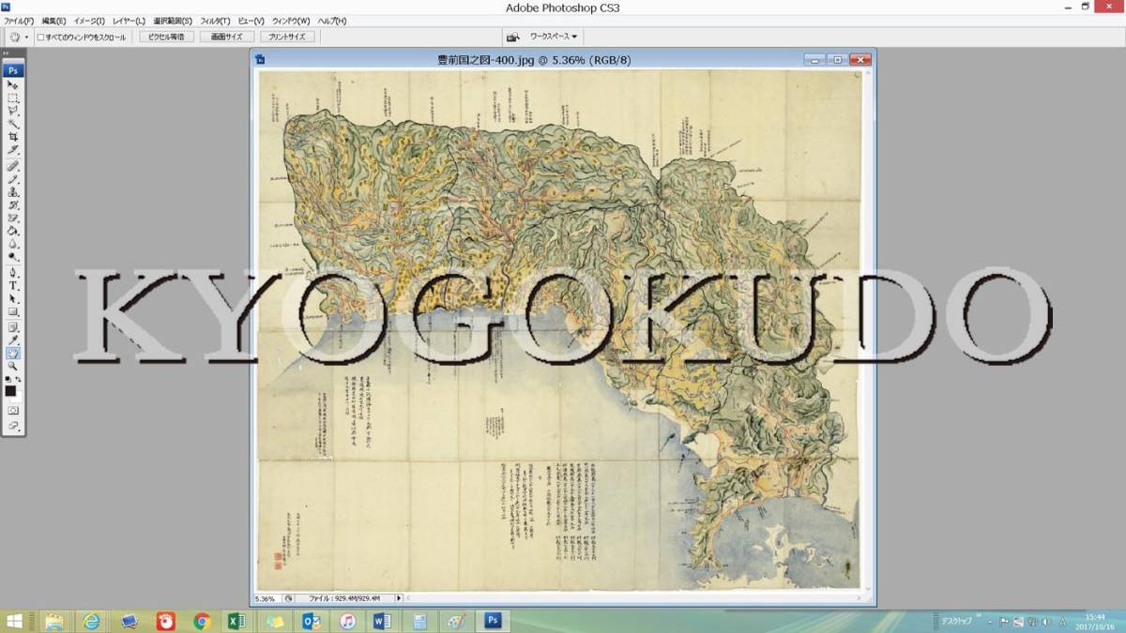Open the レイヤー(L) menu
This screenshot has width=1126, height=633.
(129, 21)
